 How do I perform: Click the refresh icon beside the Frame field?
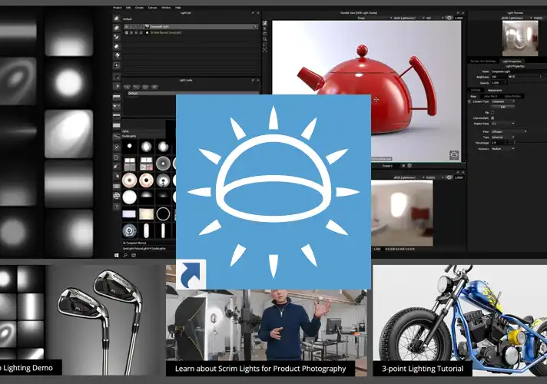click(410, 166)
